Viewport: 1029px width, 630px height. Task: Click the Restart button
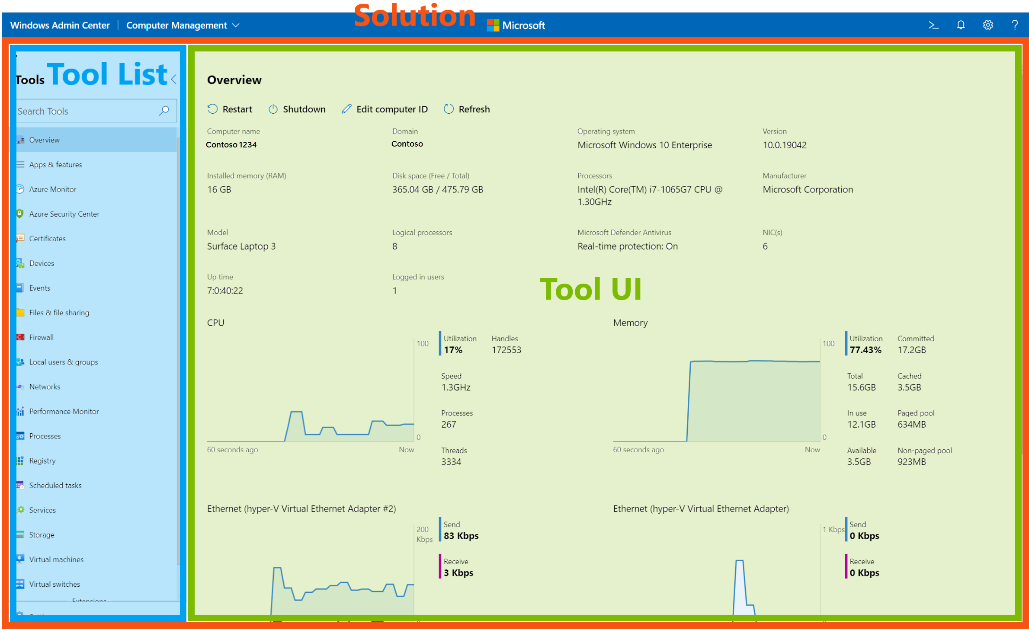tap(231, 109)
